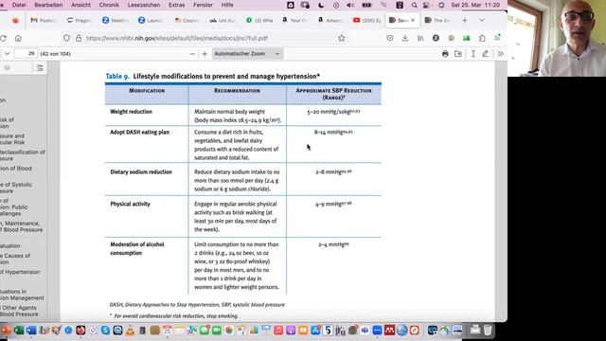
Task: Open Spotlight search in menu bar
Action: 415,5
